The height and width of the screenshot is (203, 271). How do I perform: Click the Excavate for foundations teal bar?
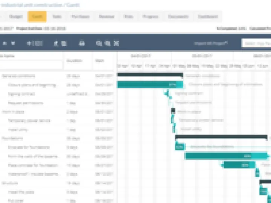click(180, 147)
